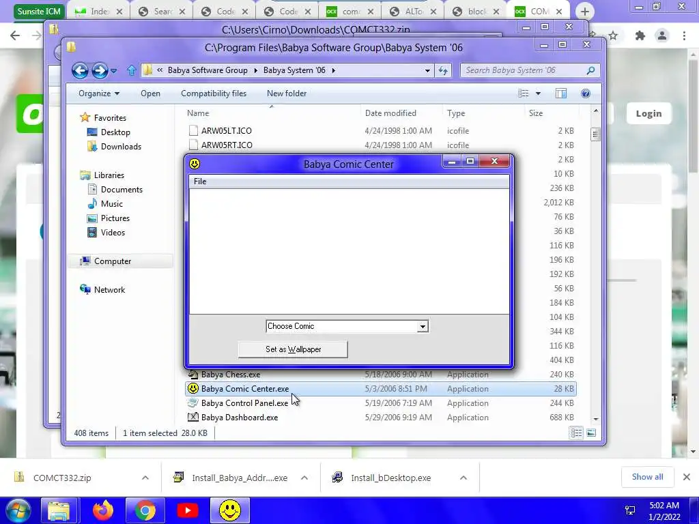
Task: Expand Babya System '06 breadcrumb arrow
Action: 333,70
